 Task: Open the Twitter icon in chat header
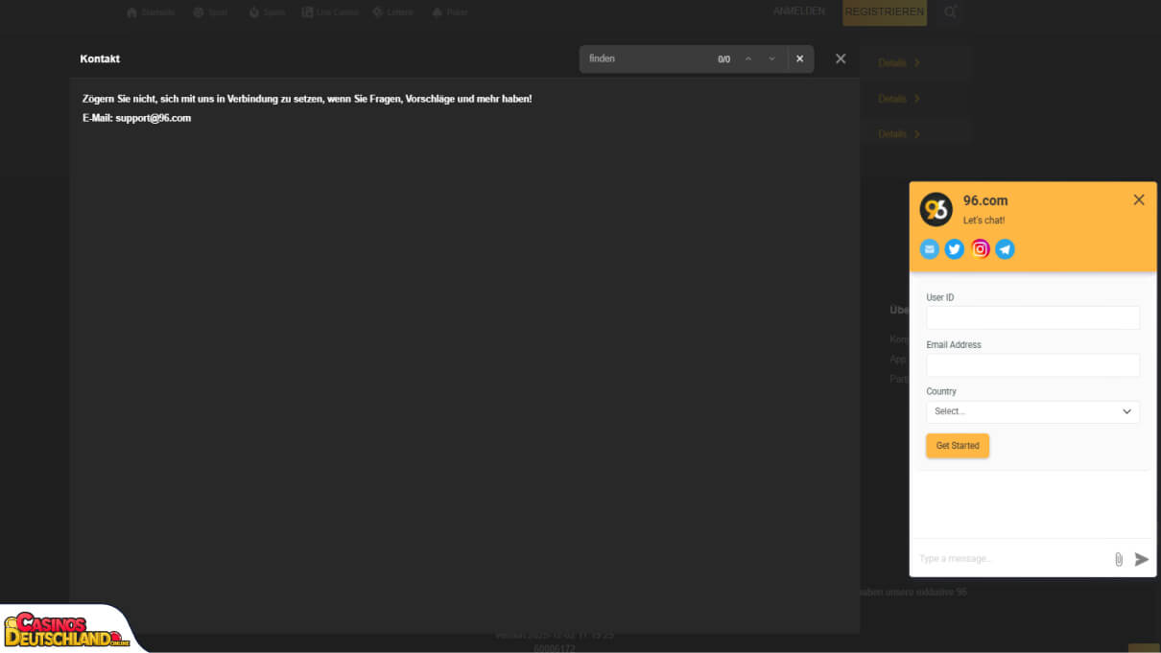(x=955, y=249)
